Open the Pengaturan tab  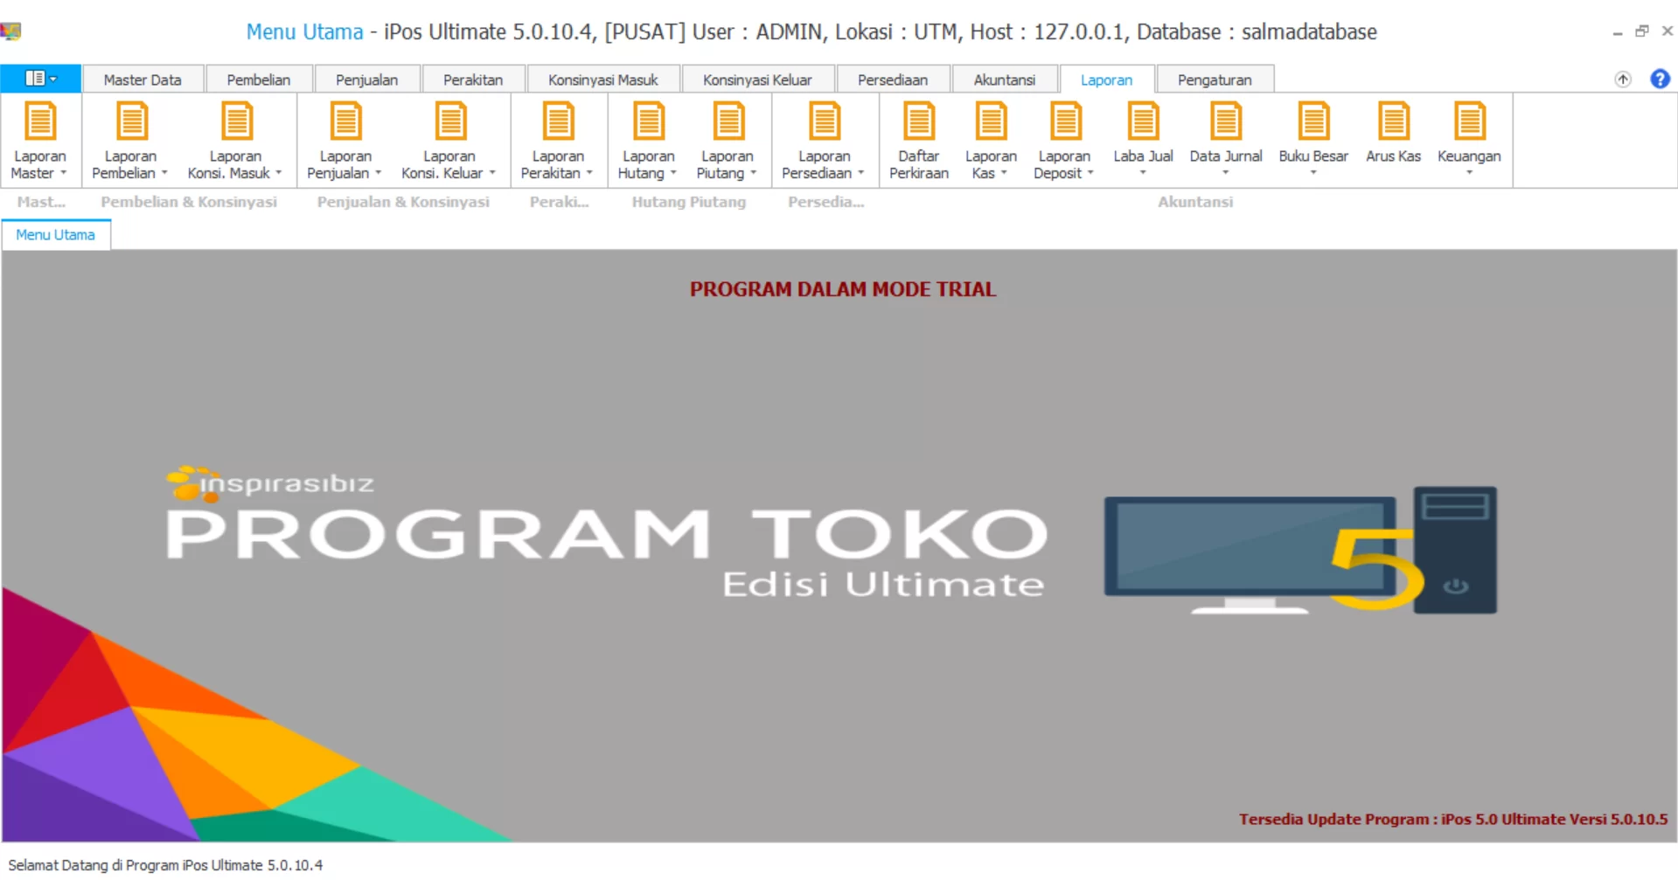pos(1215,79)
